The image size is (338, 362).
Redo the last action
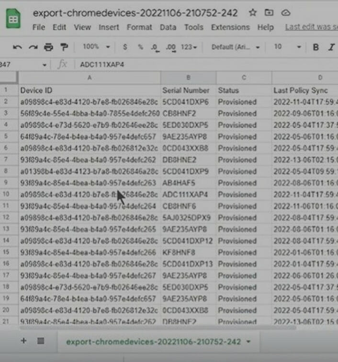pos(33,47)
